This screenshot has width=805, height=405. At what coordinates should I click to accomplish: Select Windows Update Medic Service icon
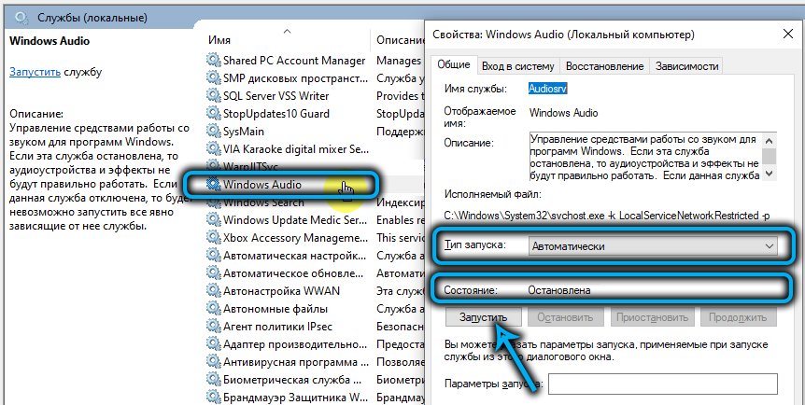point(213,220)
